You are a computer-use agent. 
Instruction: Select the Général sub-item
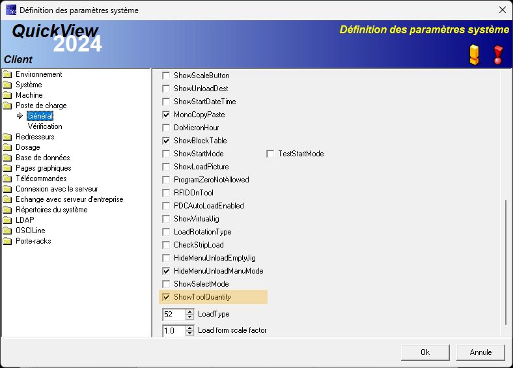pos(40,116)
